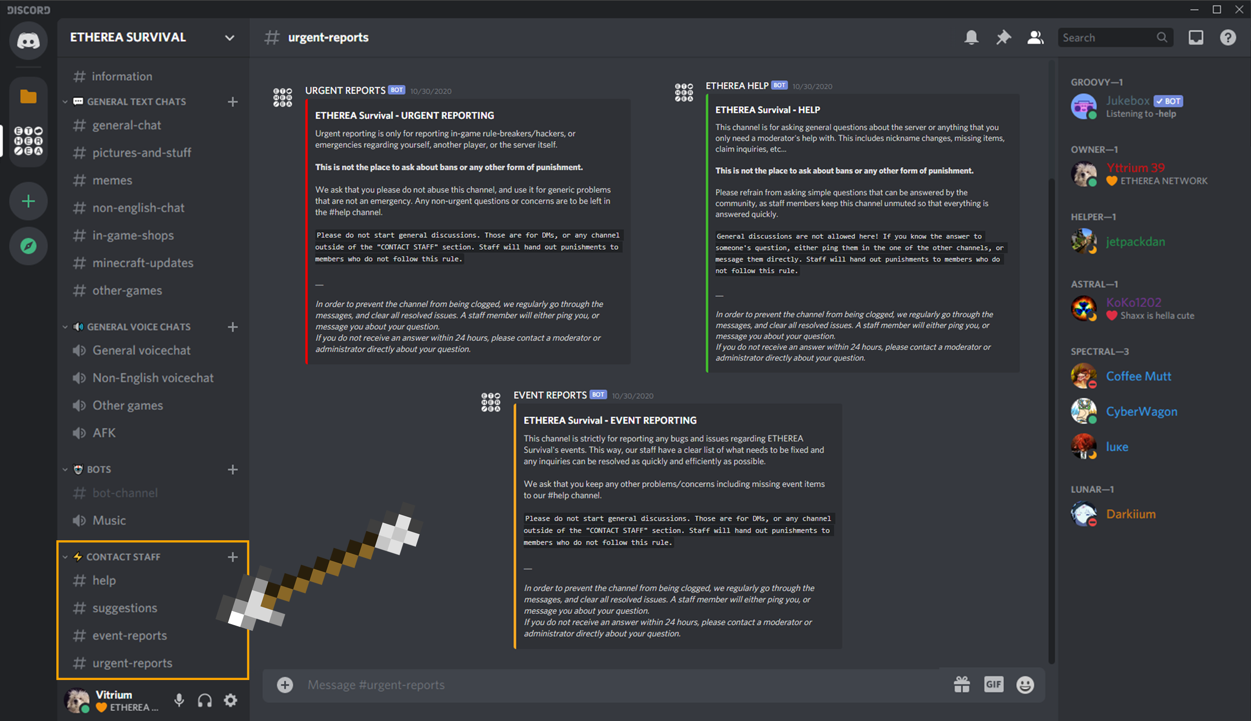
Task: Click the search magnifier icon
Action: 1162,38
